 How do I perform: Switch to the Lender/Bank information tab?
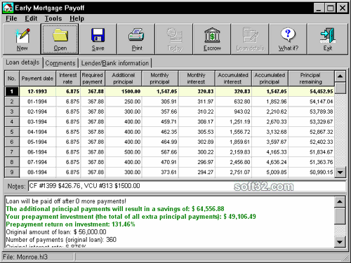tap(115, 63)
